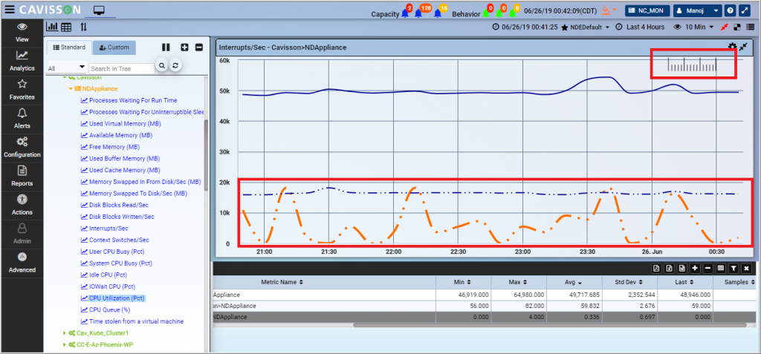The height and width of the screenshot is (354, 761).
Task: Click in the Search In Tree field
Action: pos(121,69)
